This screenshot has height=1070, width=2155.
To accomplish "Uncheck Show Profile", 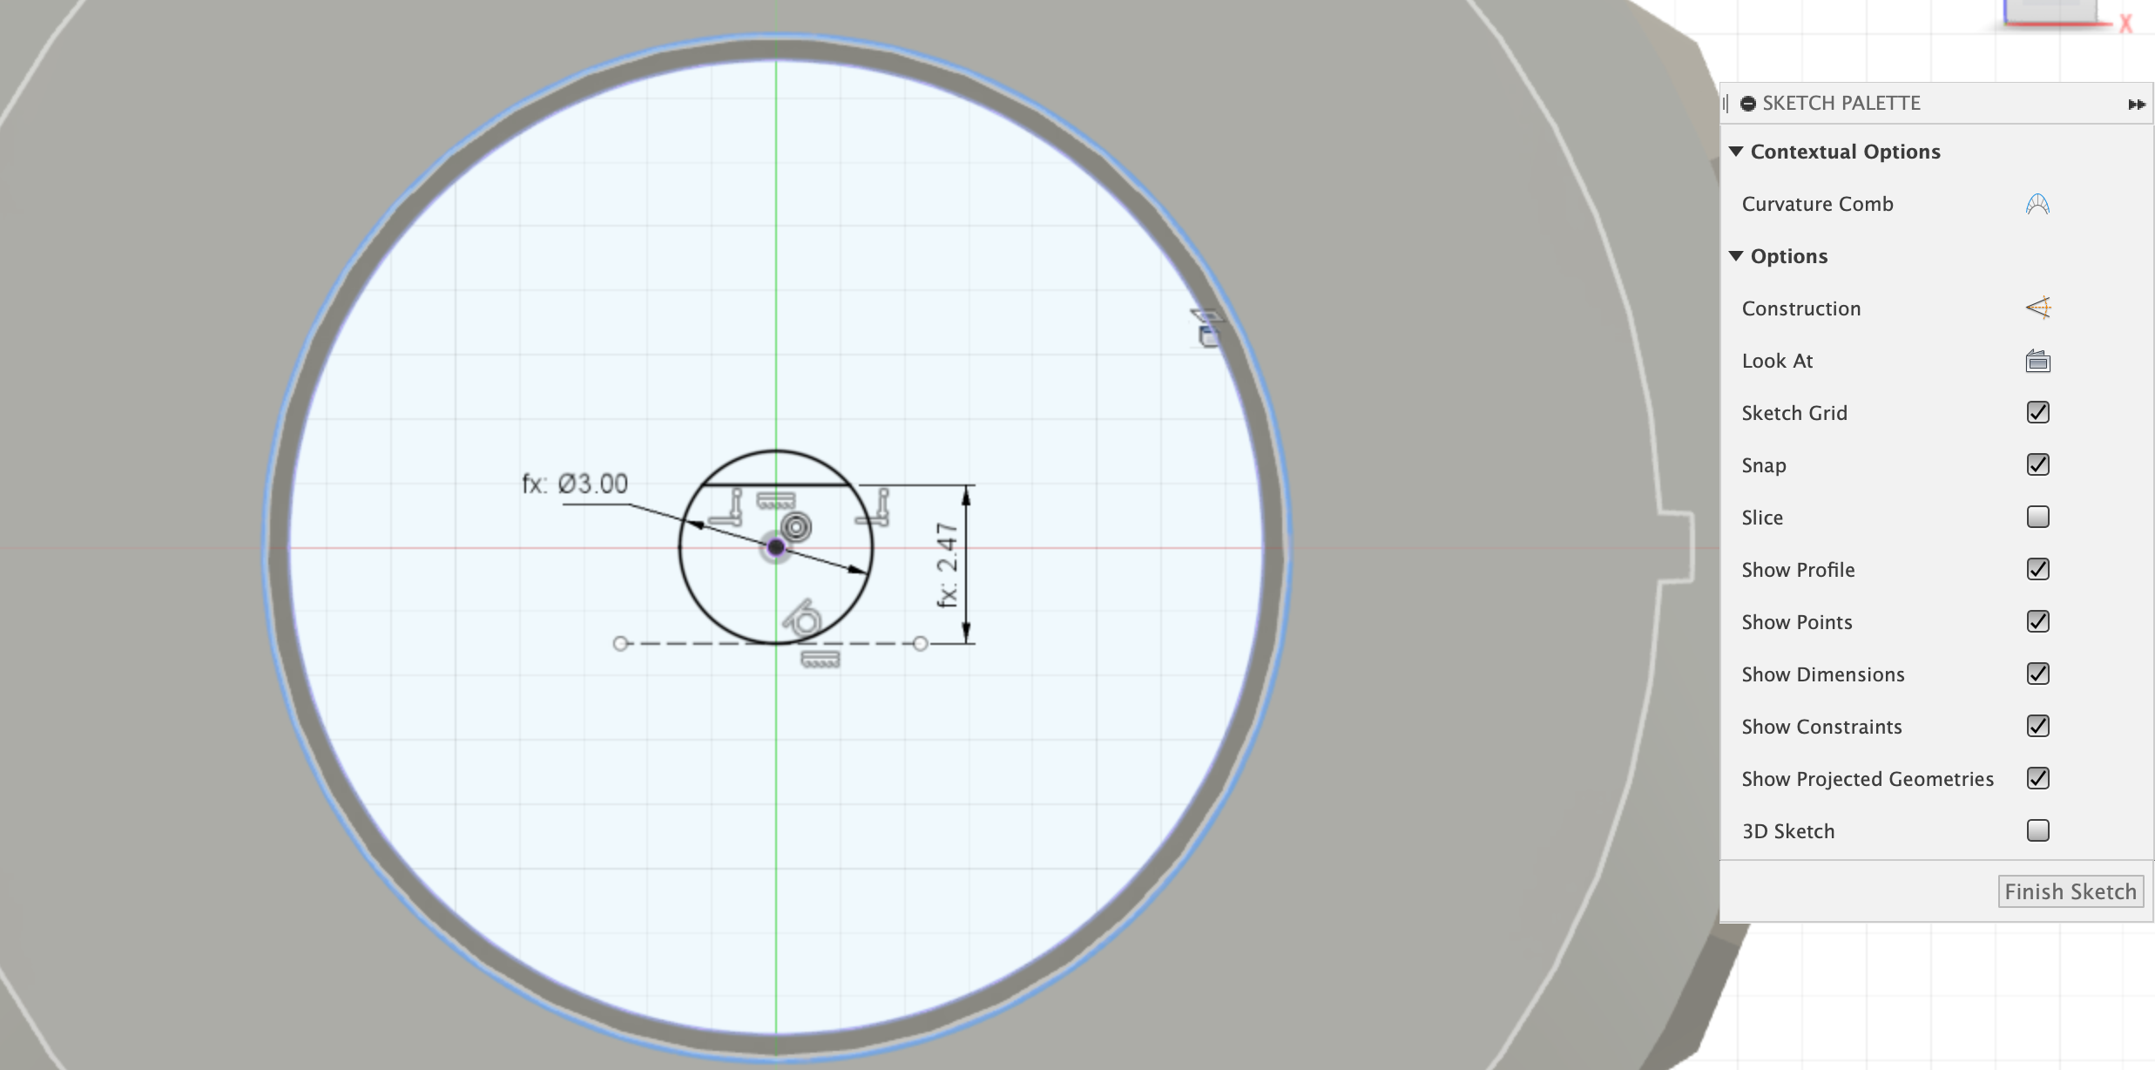I will pyautogui.click(x=2038, y=569).
